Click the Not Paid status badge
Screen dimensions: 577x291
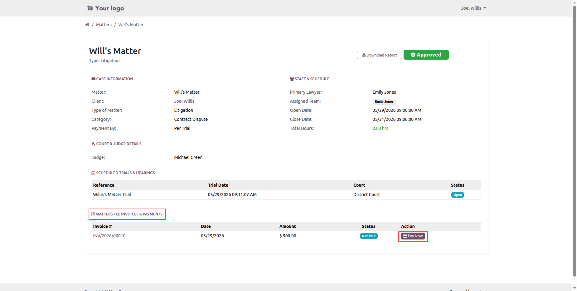(x=369, y=236)
